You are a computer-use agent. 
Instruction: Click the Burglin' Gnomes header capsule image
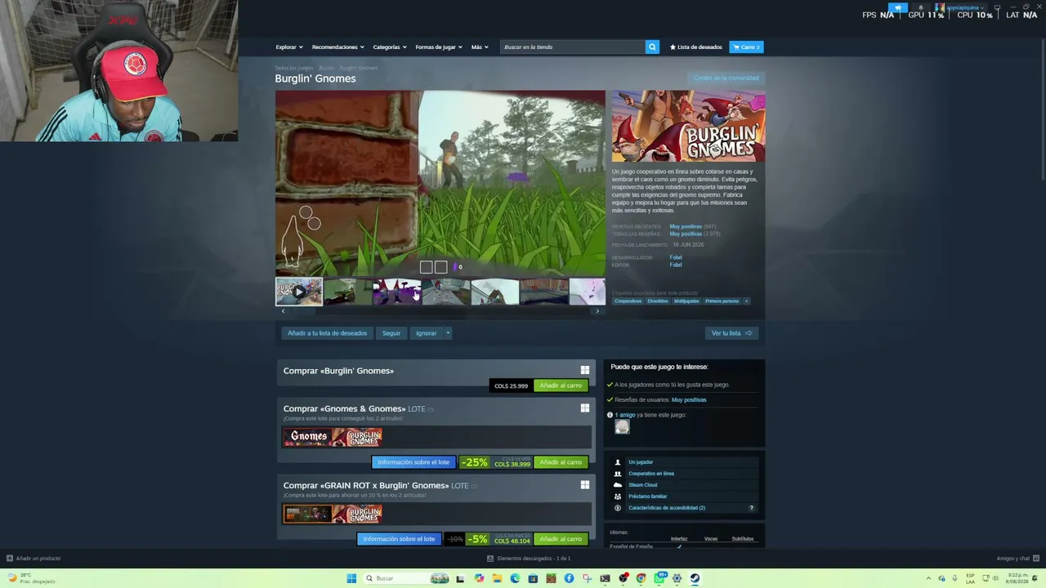[x=689, y=127]
